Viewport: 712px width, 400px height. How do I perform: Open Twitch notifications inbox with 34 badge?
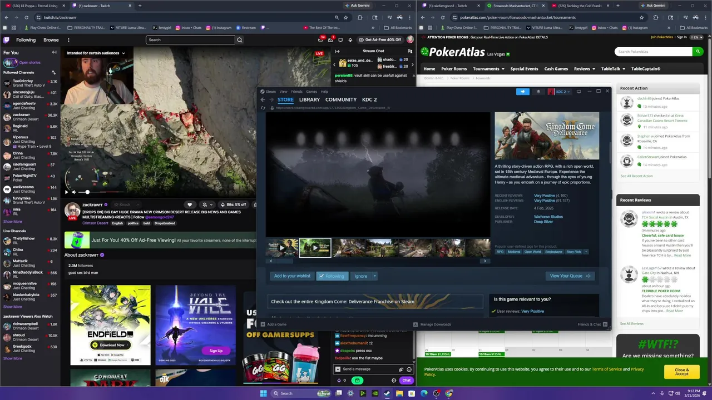(321, 39)
